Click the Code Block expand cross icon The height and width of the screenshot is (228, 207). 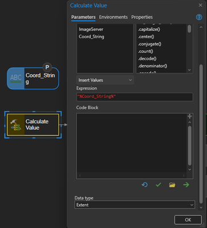(x=189, y=116)
